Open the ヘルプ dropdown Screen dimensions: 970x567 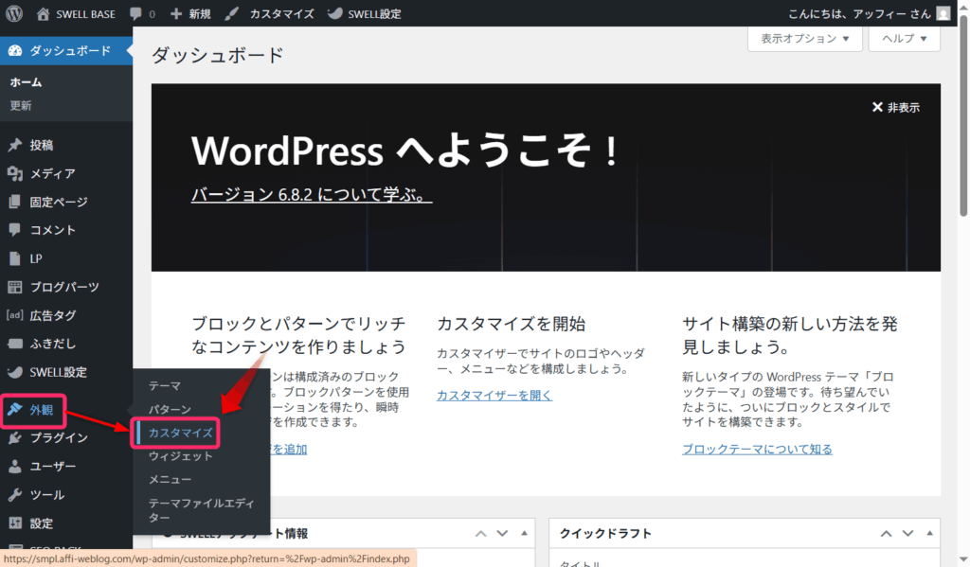(x=905, y=38)
